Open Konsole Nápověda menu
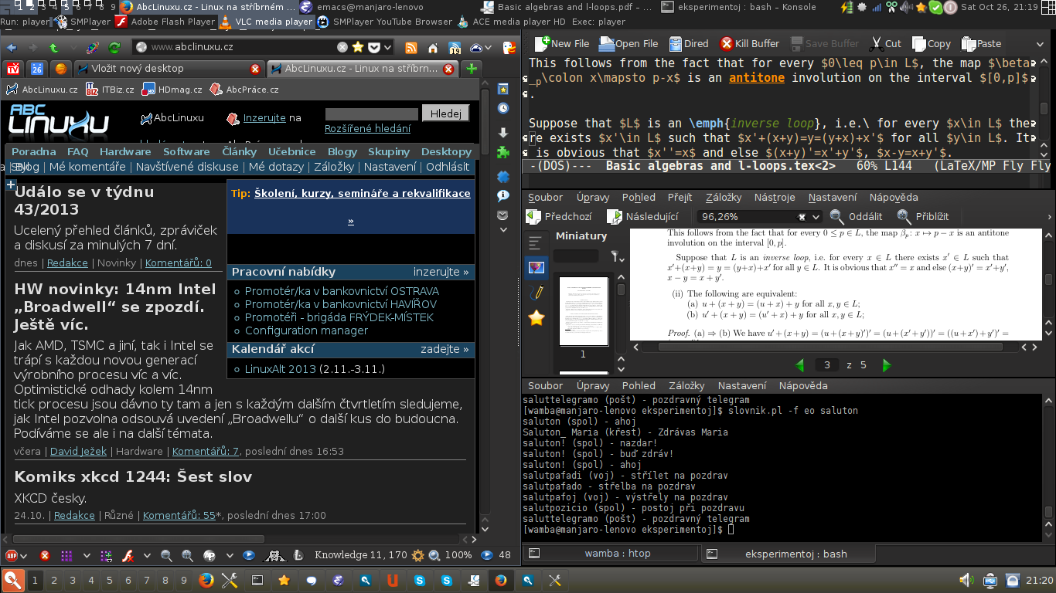The height and width of the screenshot is (593, 1056). coord(803,385)
